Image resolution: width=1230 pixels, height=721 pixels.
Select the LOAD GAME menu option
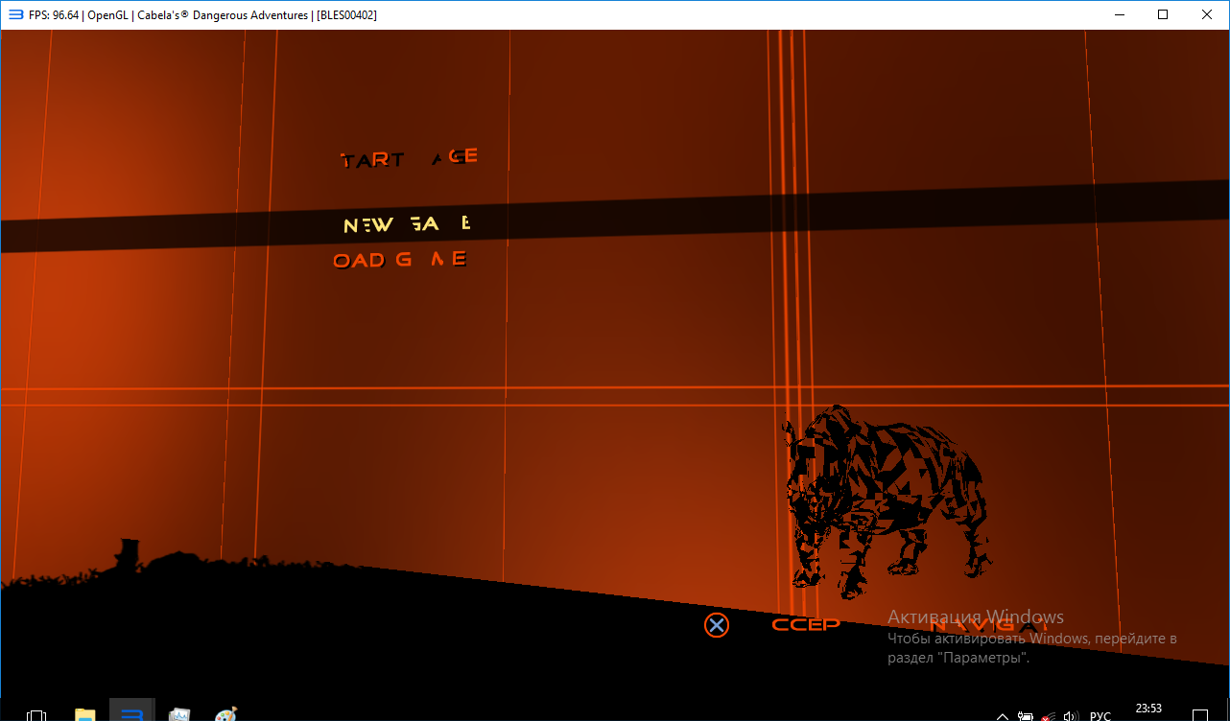tap(400, 260)
